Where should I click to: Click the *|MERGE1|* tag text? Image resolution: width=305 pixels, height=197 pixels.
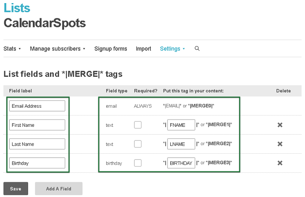(x=219, y=124)
